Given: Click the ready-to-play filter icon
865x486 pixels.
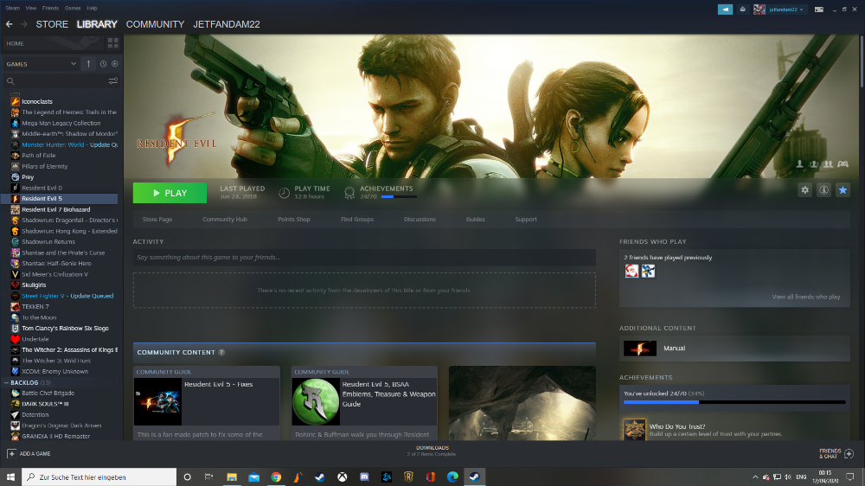Looking at the screenshot, I should [x=114, y=64].
